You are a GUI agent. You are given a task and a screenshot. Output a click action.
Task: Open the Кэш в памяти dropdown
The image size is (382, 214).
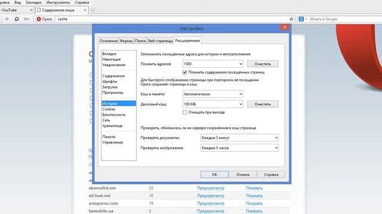coord(212,94)
